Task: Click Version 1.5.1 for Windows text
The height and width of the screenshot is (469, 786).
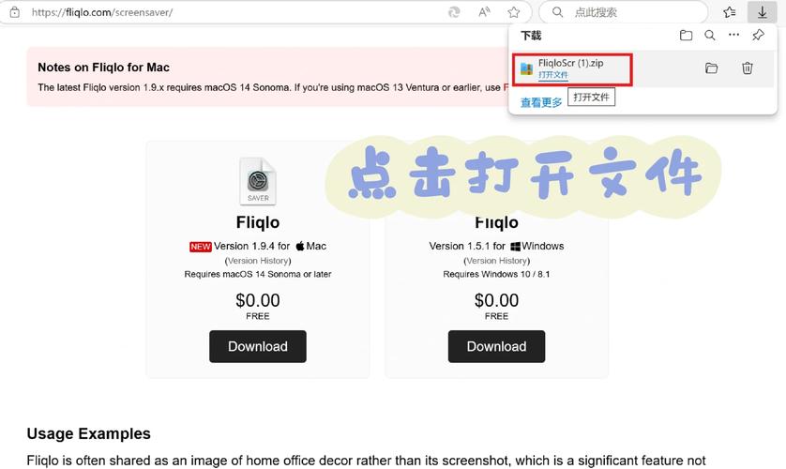Action: click(x=496, y=246)
